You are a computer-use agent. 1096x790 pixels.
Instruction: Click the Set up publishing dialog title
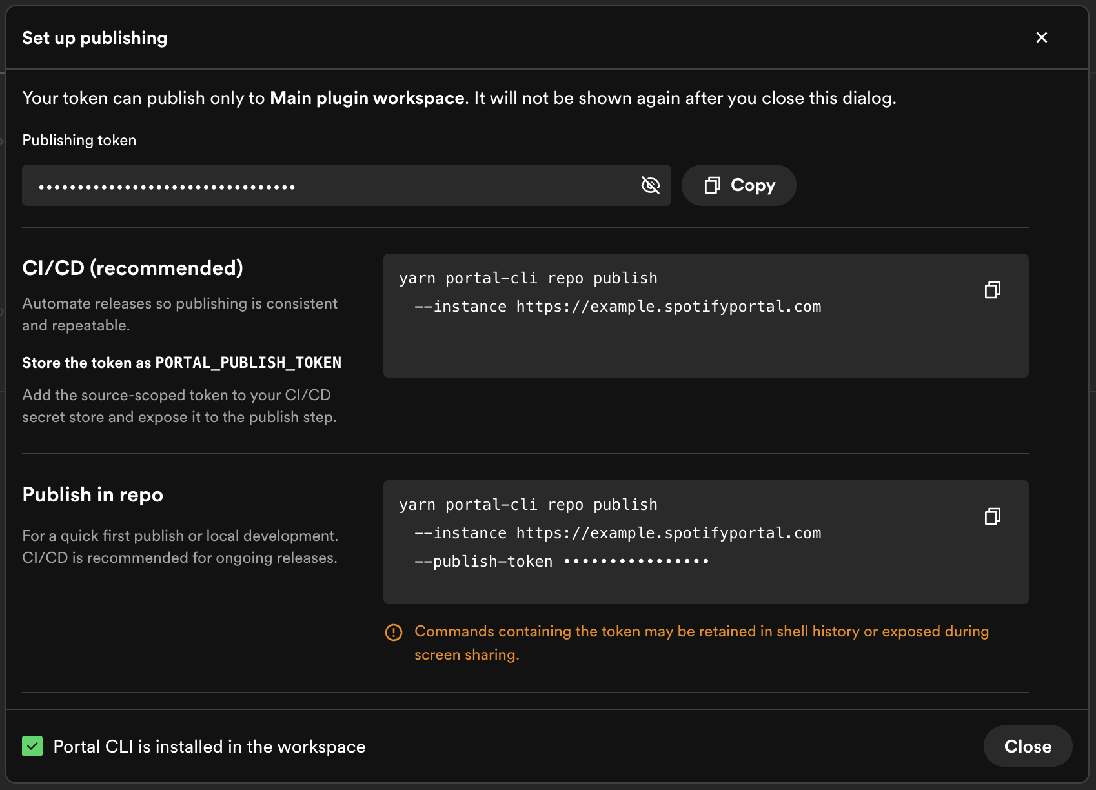pos(95,38)
